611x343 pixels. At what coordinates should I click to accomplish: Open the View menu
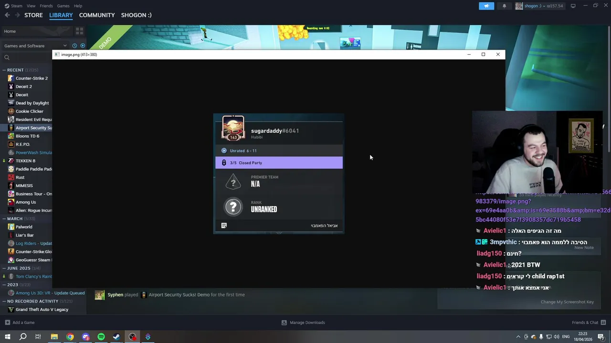coord(31,6)
